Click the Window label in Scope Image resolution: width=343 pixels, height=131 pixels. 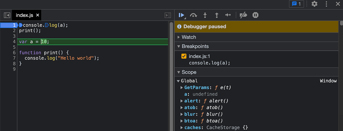pyautogui.click(x=328, y=81)
